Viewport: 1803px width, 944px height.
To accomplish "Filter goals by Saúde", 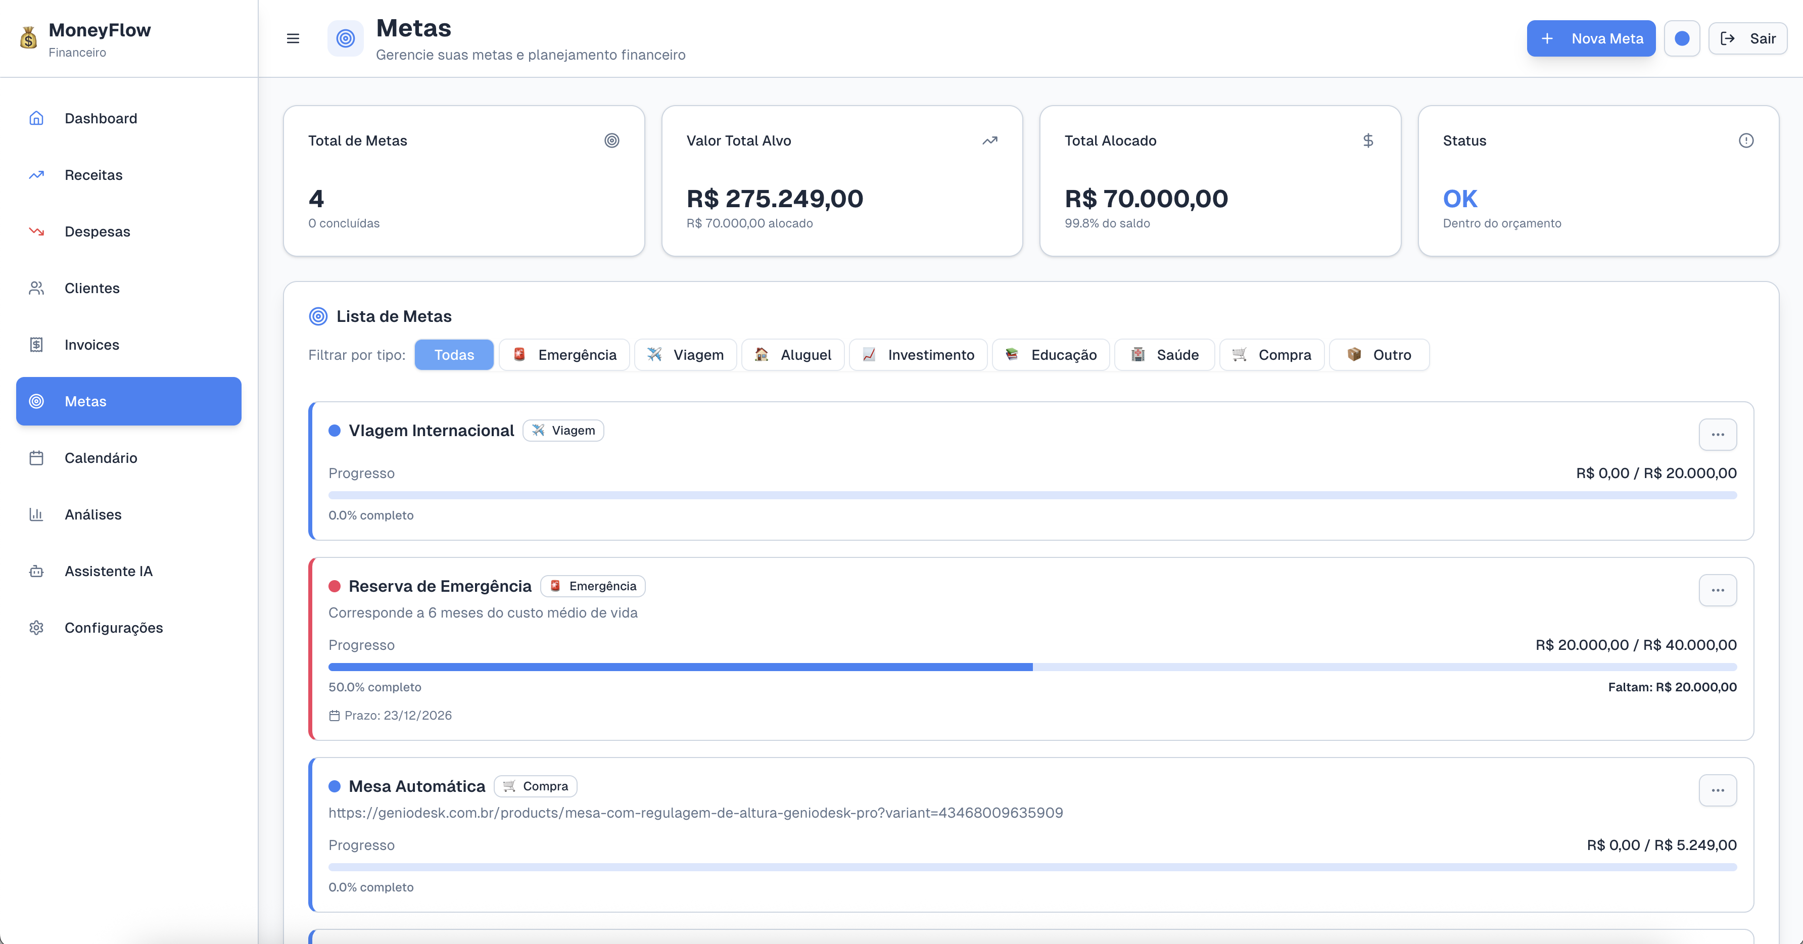I will (x=1165, y=355).
